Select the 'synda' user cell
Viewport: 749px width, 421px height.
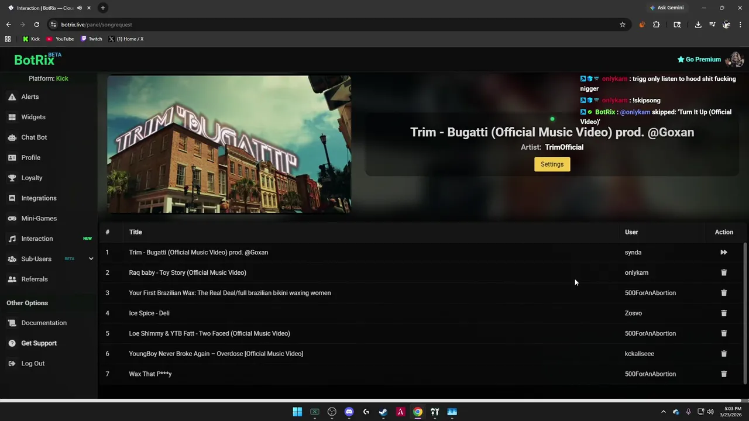(633, 253)
